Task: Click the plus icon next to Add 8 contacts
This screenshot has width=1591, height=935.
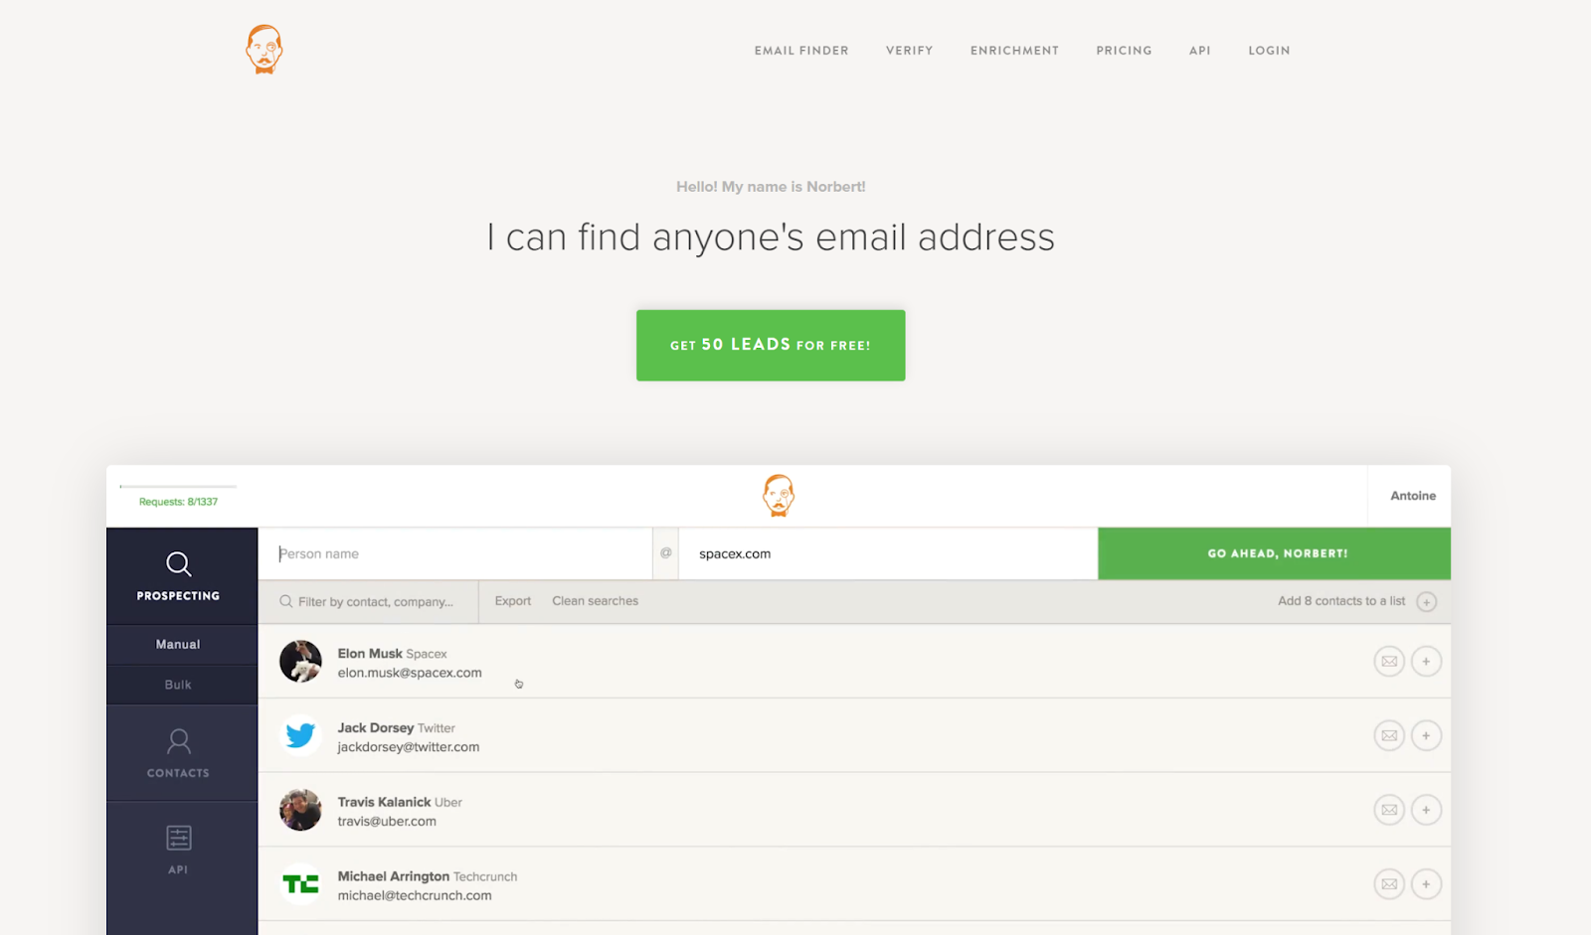Action: [x=1426, y=602]
